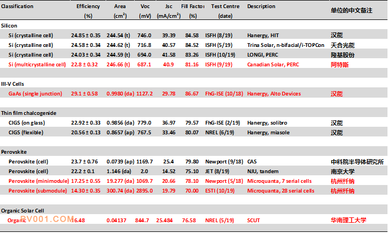This screenshot has height=233, width=388.
Task: Select the 41.58 Jsc value
Action: coord(169,54)
